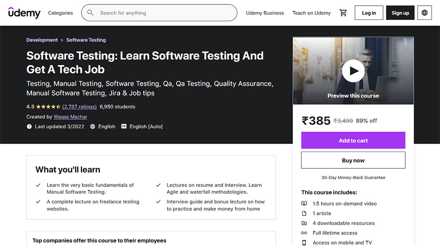Click breadcrumb chevron after Development
Screen dimensions: 440x246
(x=62, y=40)
